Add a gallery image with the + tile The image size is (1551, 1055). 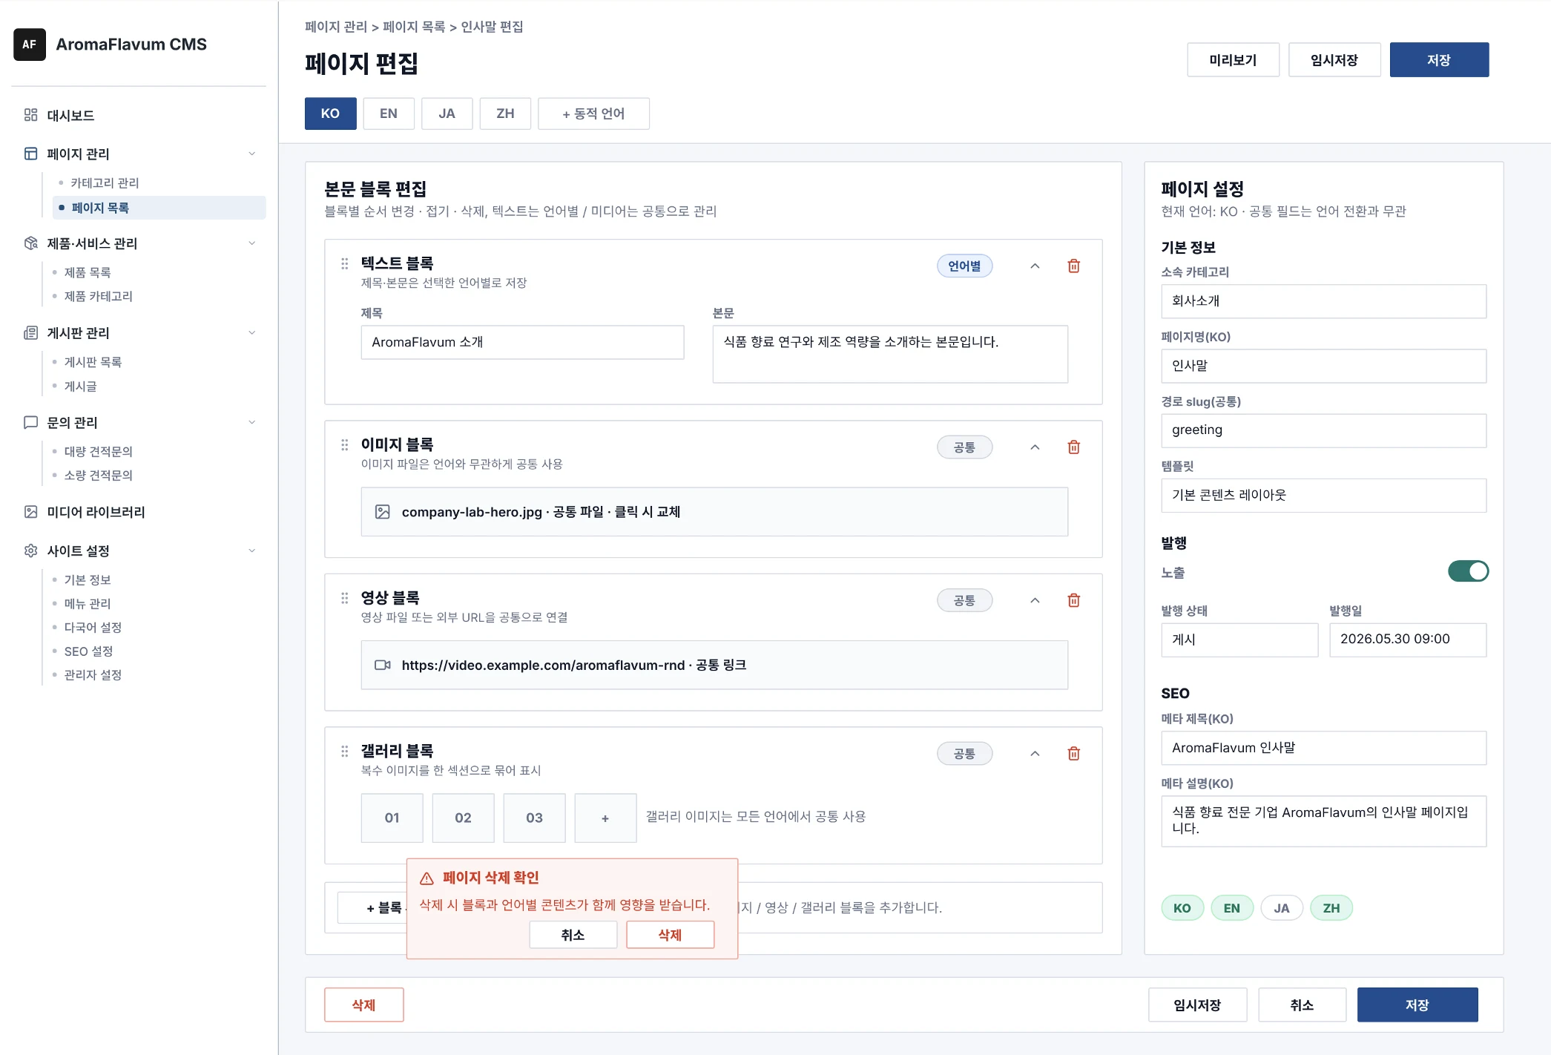click(x=605, y=818)
